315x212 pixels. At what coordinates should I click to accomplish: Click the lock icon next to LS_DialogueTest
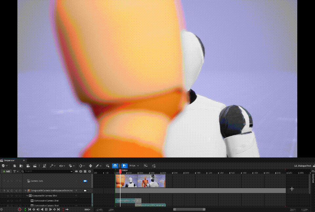(x=314, y=166)
